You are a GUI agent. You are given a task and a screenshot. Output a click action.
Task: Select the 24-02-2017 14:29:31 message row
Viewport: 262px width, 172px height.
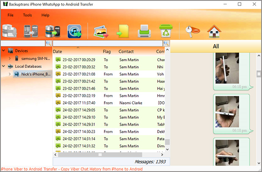(109, 124)
